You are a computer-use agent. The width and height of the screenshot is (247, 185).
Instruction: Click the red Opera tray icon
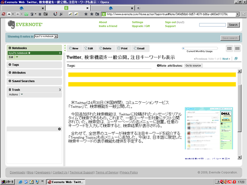click(x=234, y=182)
